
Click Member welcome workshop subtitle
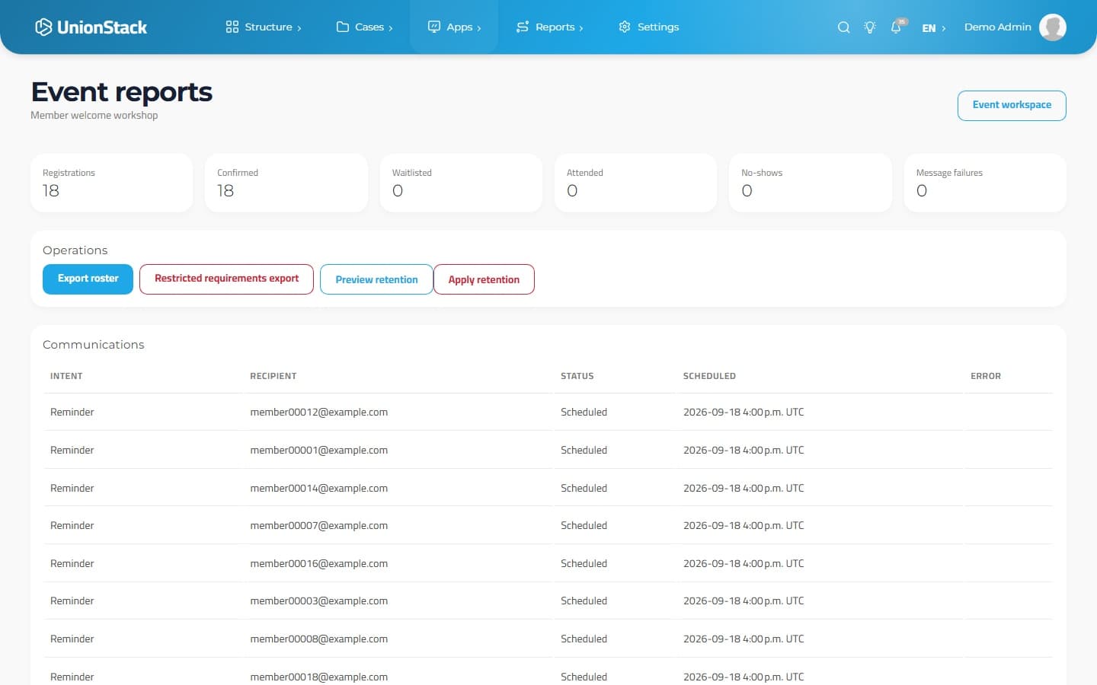click(94, 116)
